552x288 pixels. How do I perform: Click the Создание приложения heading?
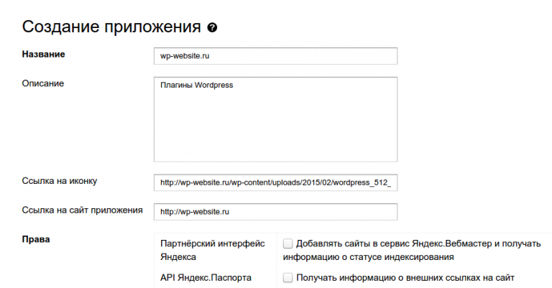tap(111, 27)
